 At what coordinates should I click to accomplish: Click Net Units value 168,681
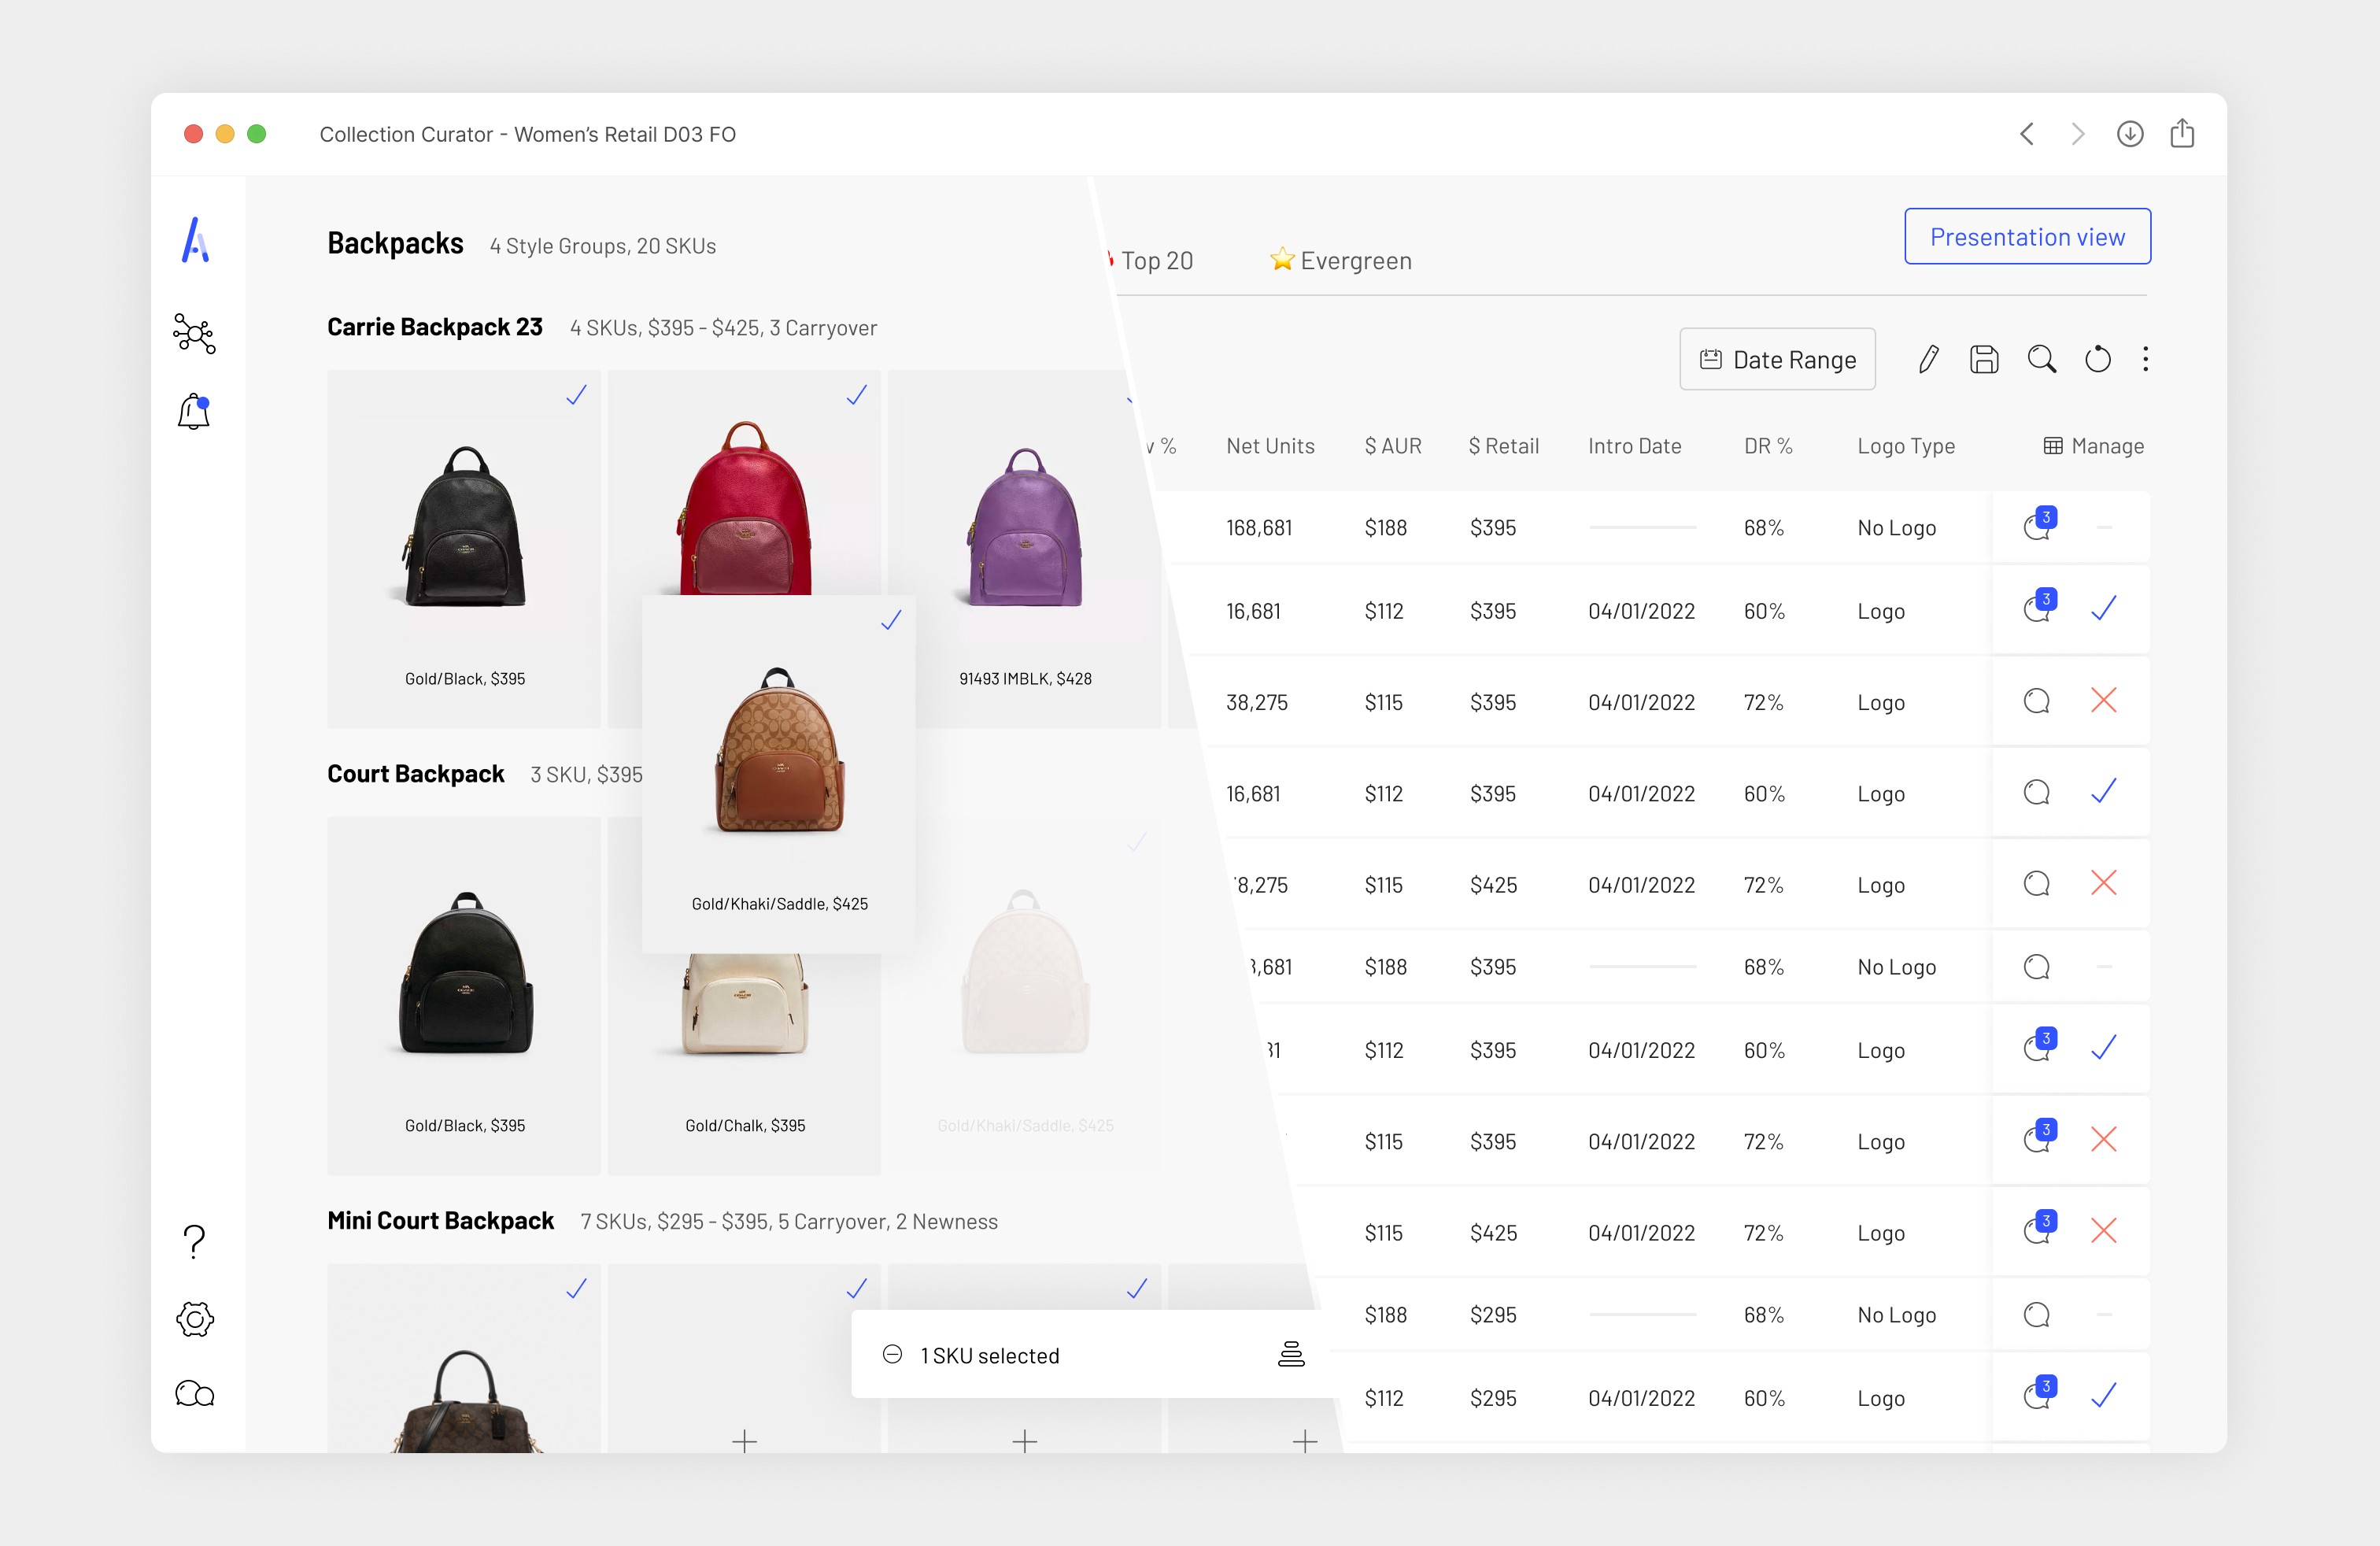pyautogui.click(x=1259, y=527)
